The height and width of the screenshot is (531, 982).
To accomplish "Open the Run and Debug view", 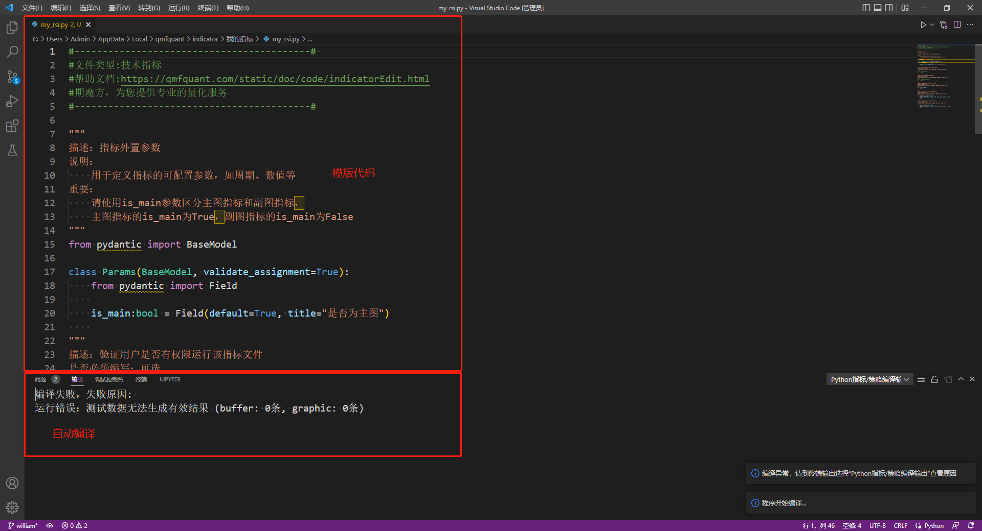I will pyautogui.click(x=12, y=101).
